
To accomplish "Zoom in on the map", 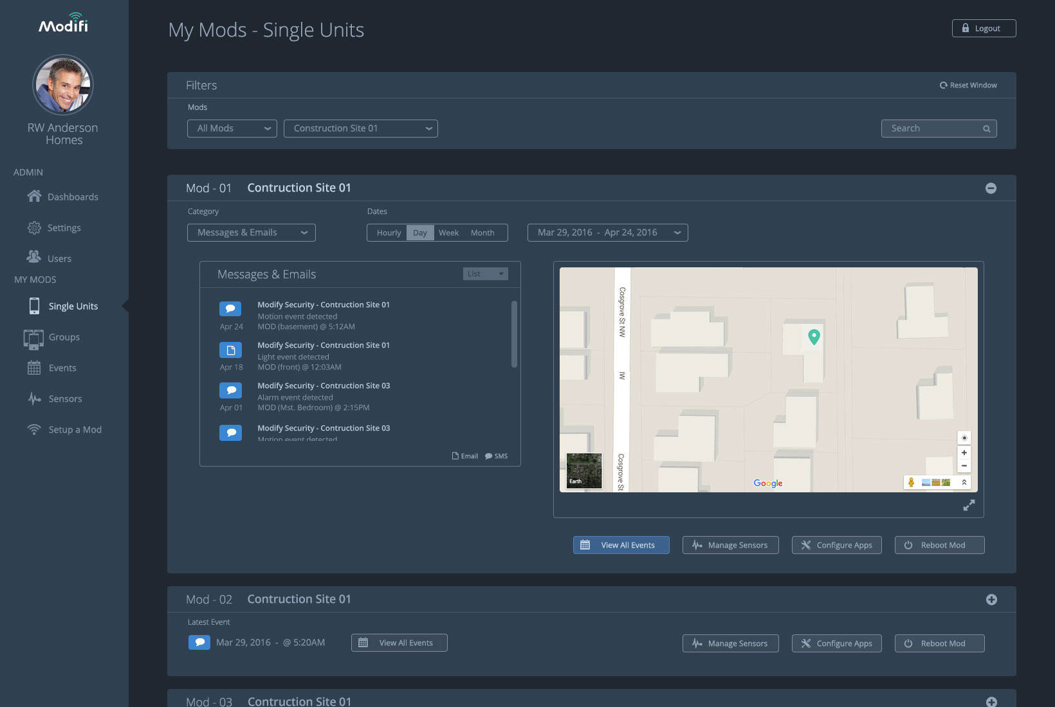I will [964, 452].
